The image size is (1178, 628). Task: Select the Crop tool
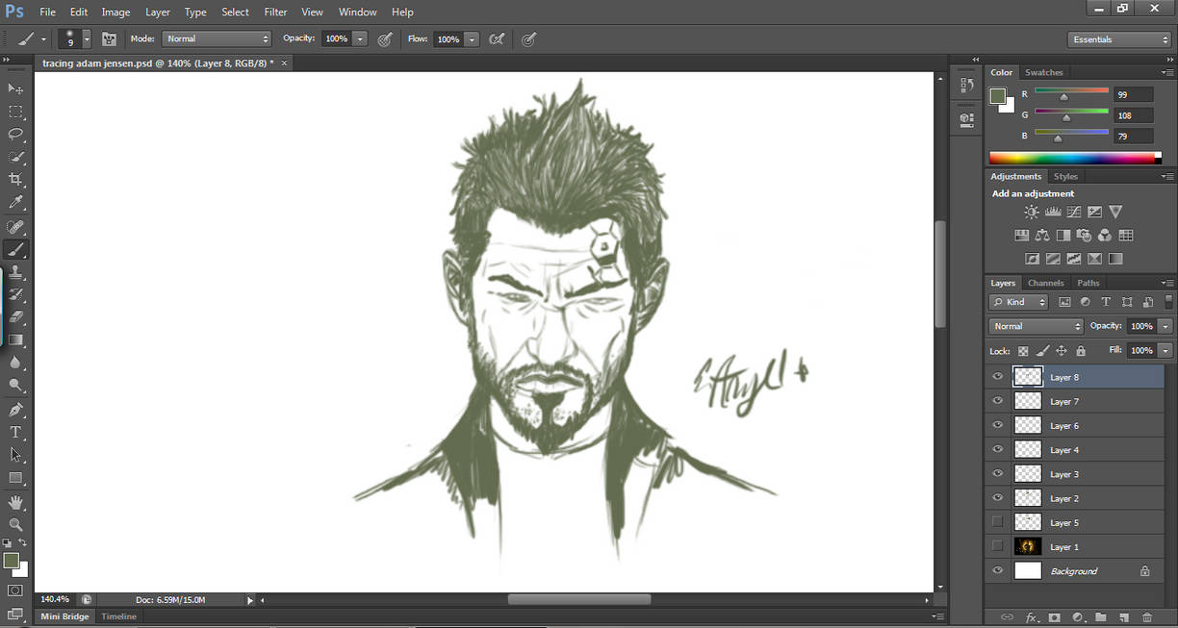tap(15, 179)
